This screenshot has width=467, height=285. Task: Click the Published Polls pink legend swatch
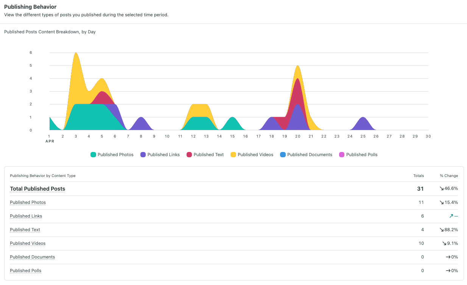[x=342, y=155]
